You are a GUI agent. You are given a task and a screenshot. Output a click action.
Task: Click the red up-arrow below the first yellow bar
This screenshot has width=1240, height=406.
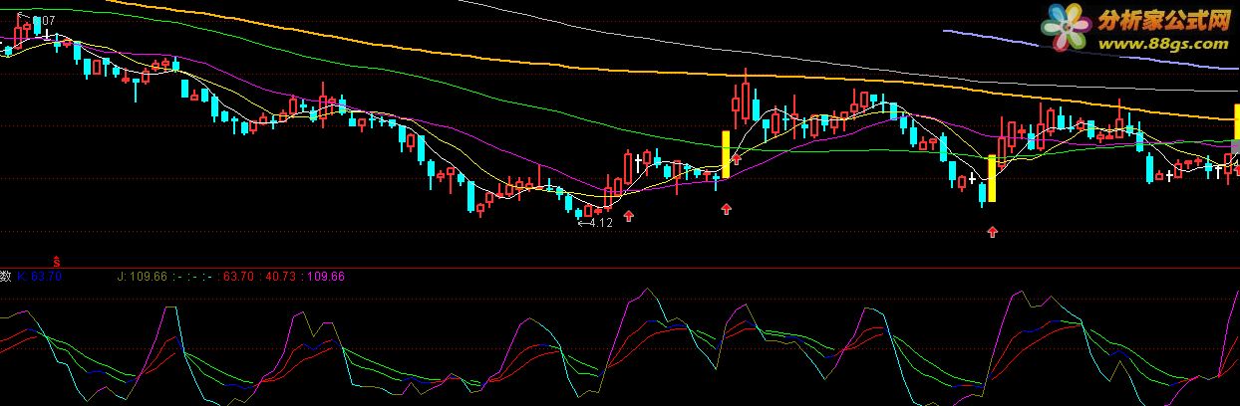(x=727, y=209)
